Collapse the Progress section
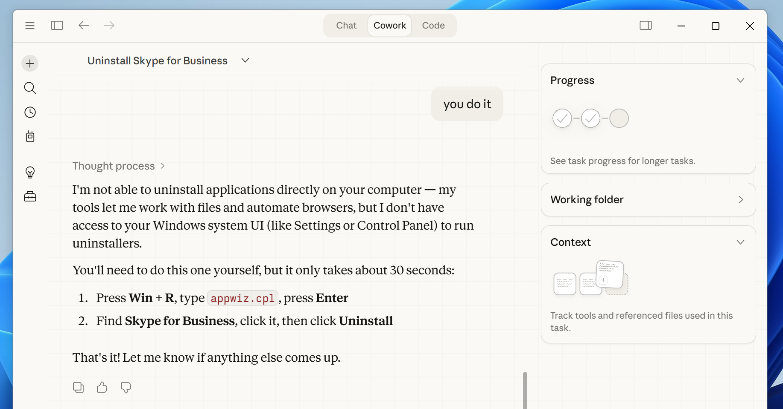 point(740,81)
